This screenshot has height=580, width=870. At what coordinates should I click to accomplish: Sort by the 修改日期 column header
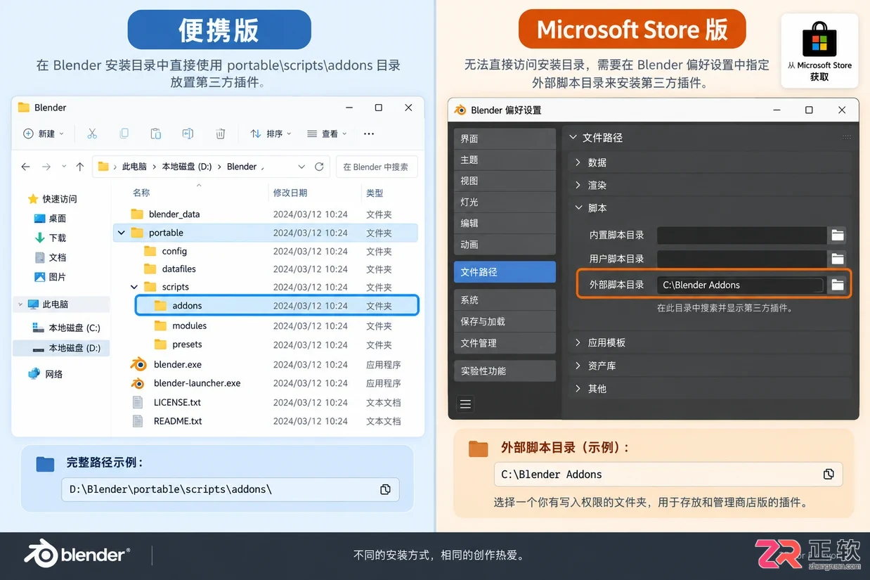(290, 193)
